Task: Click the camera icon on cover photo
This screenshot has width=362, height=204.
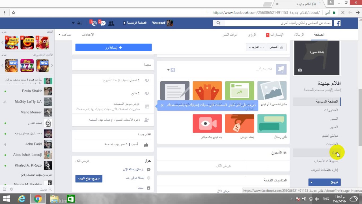Action: [x=300, y=70]
